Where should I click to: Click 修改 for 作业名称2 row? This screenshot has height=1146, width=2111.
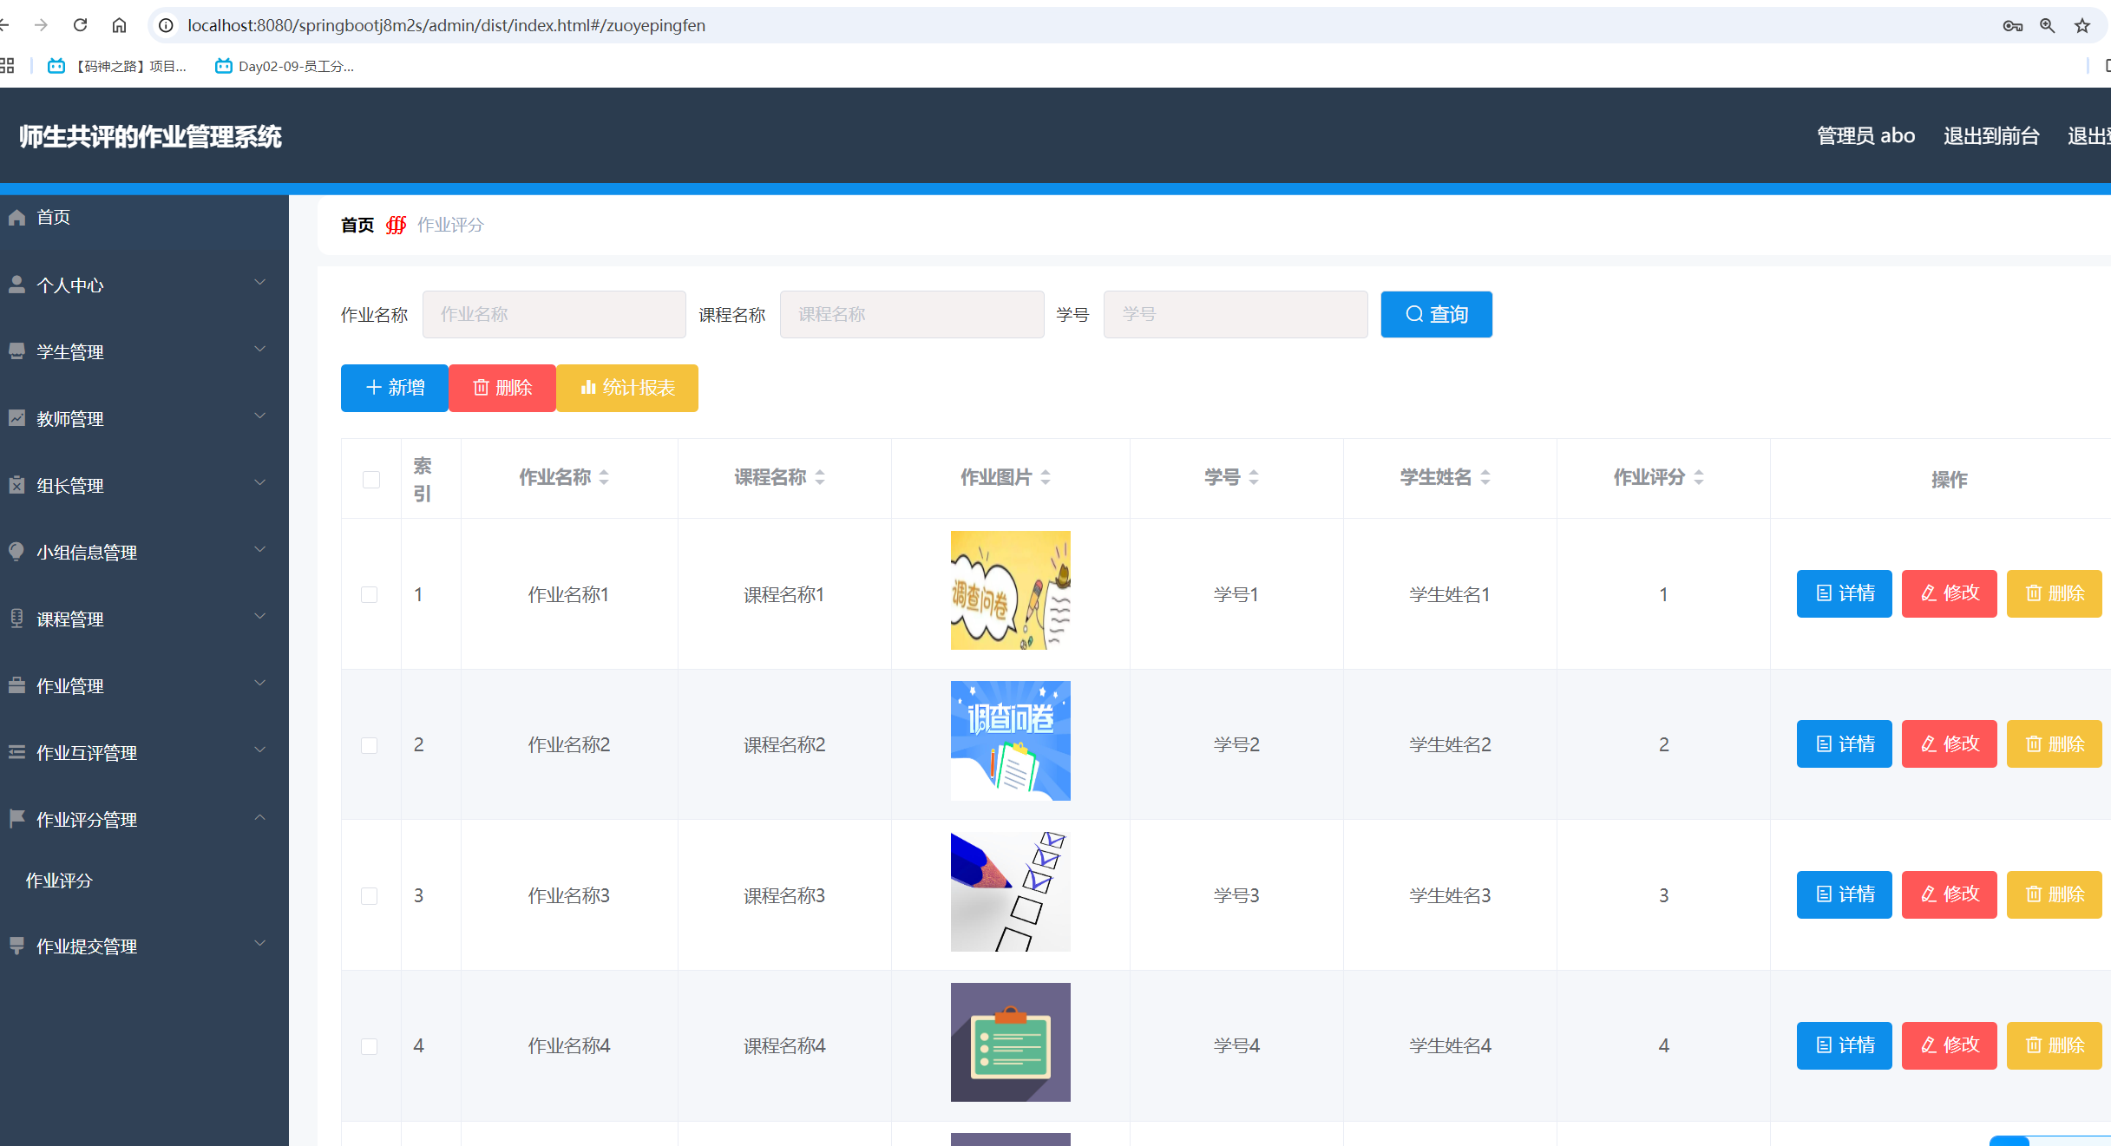[x=1949, y=744]
